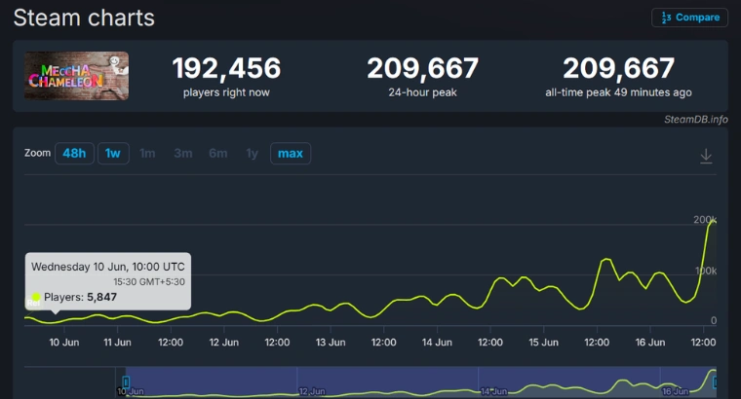This screenshot has height=399, width=741.
Task: Select the max zoom range
Action: point(291,154)
